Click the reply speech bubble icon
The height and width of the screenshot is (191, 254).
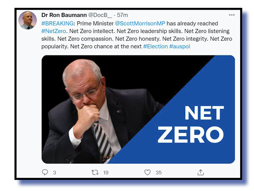click(45, 172)
